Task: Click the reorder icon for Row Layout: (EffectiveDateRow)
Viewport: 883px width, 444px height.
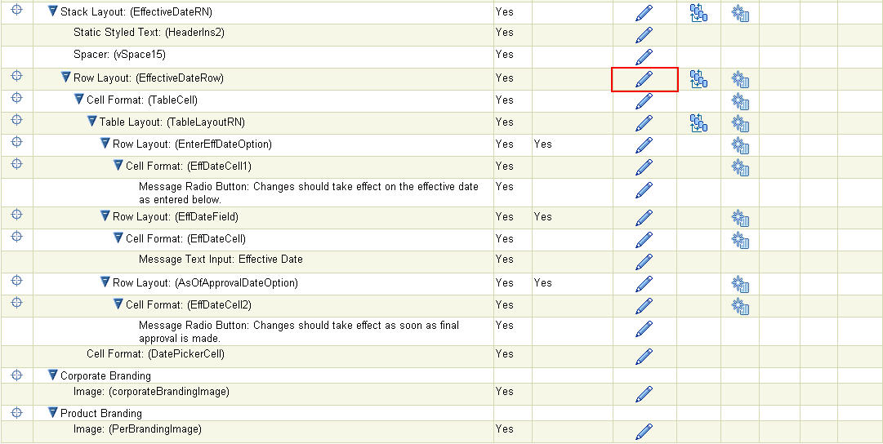Action: (x=698, y=79)
